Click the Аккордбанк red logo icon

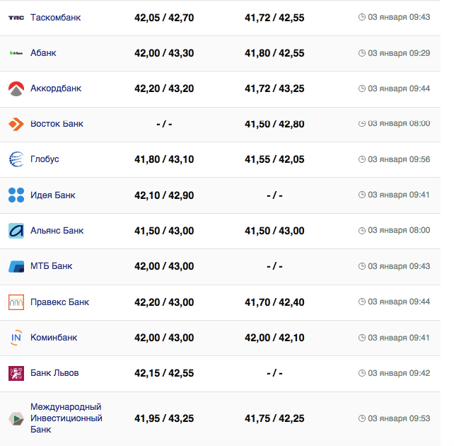[x=16, y=88]
